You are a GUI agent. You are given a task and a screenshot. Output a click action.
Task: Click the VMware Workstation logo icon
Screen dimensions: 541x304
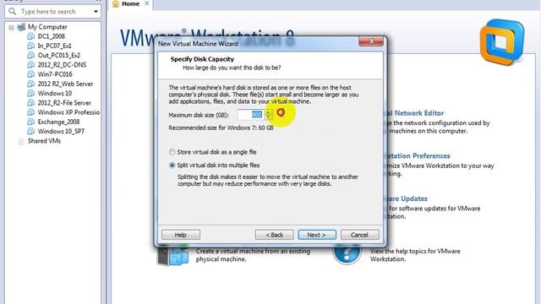click(x=501, y=42)
